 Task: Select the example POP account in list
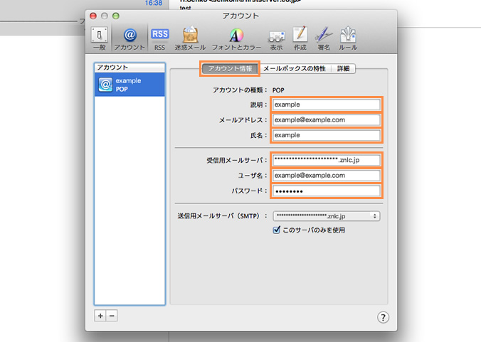click(x=129, y=85)
